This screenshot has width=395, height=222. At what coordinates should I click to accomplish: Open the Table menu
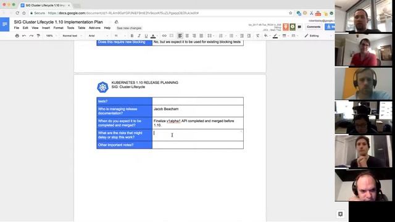coord(81,28)
